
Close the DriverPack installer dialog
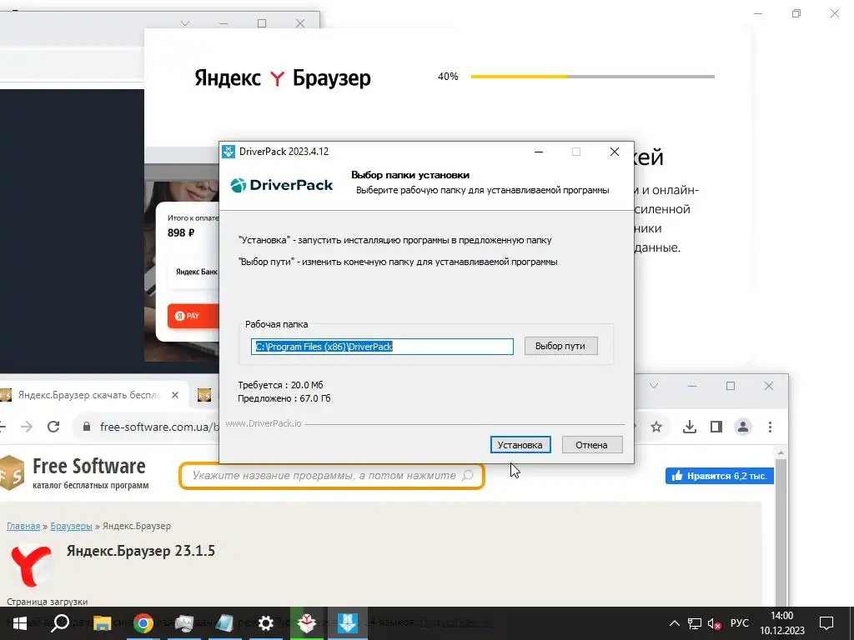click(x=615, y=152)
